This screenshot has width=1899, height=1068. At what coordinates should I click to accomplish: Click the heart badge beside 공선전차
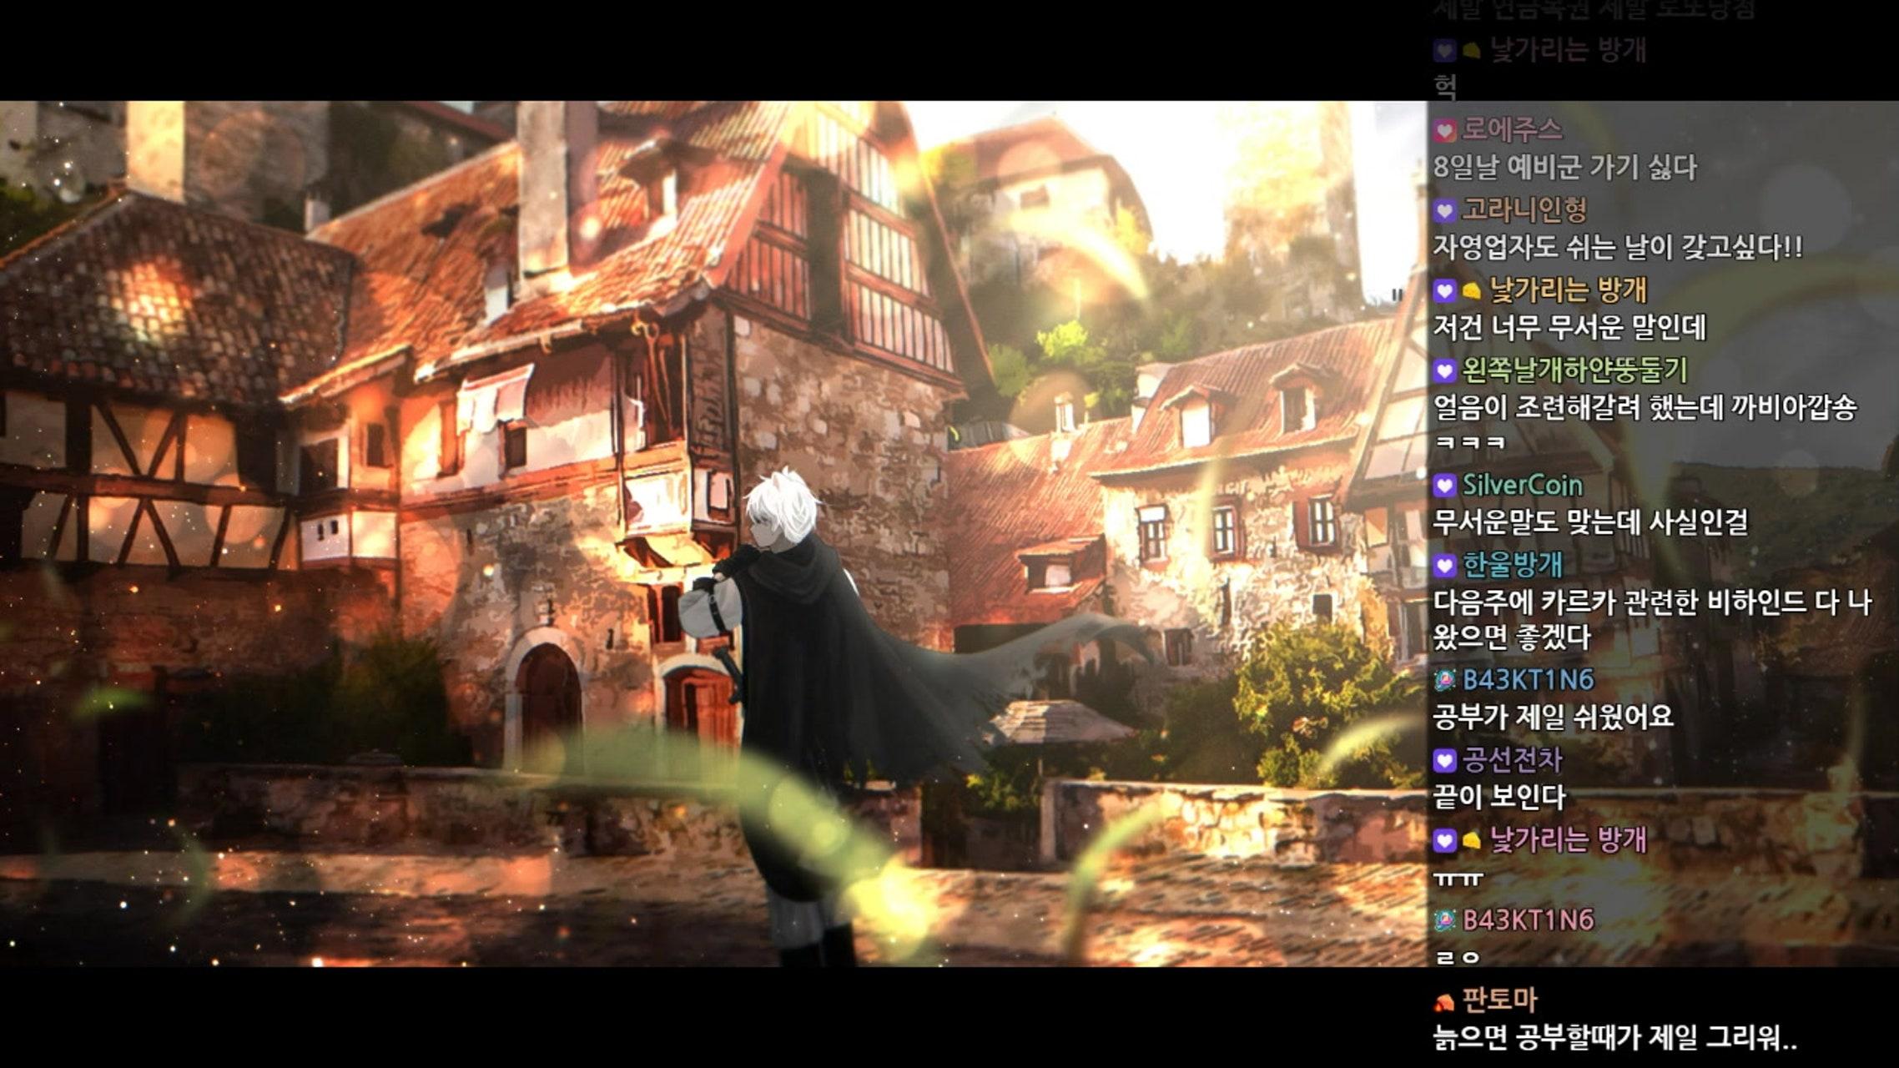pos(1445,760)
